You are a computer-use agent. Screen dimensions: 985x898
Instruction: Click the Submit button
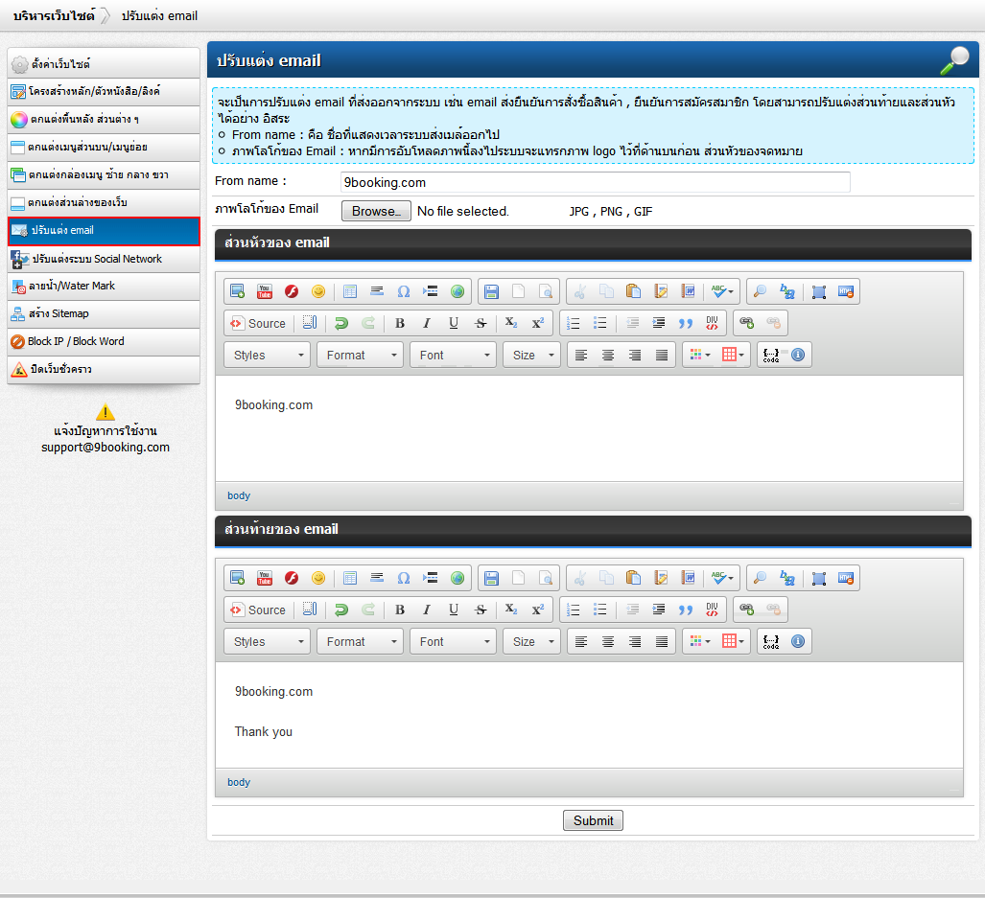(x=593, y=820)
